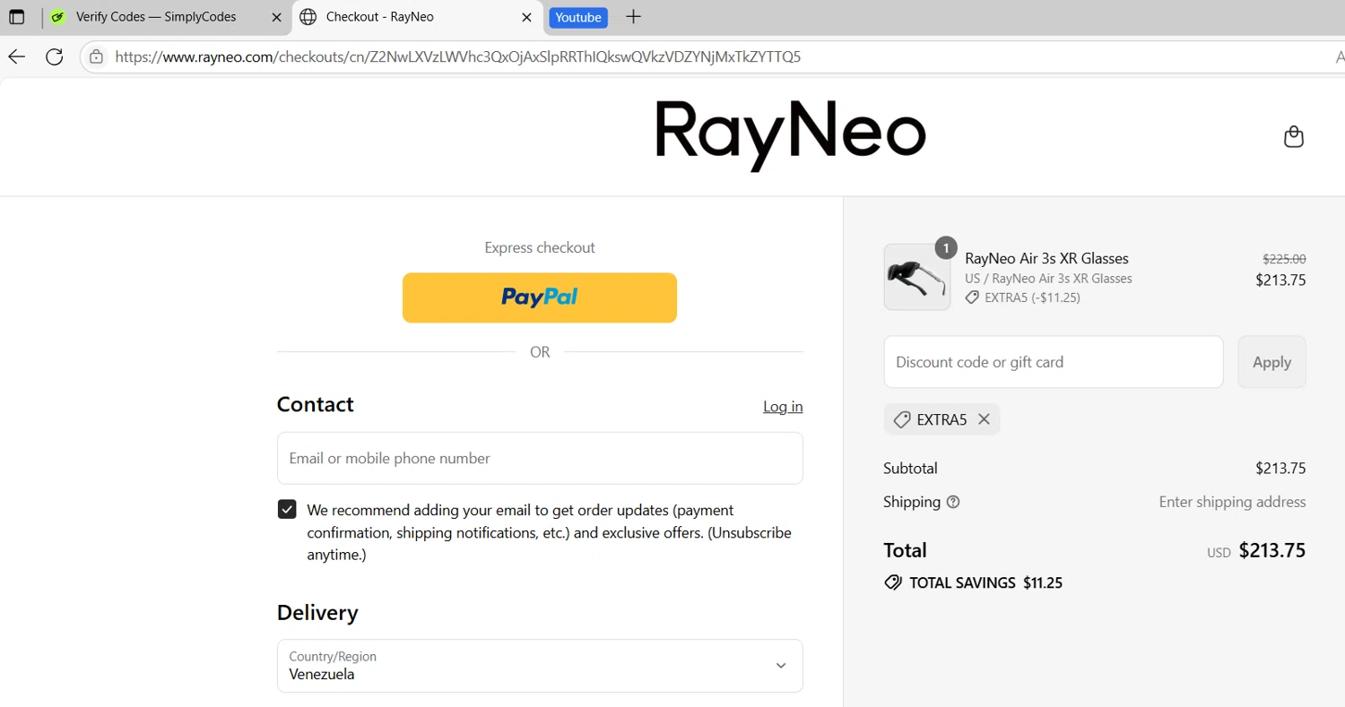View site info via lock icon
The height and width of the screenshot is (707, 1345).
coord(97,57)
